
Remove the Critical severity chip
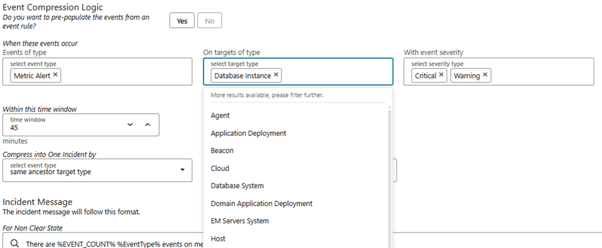pos(442,75)
